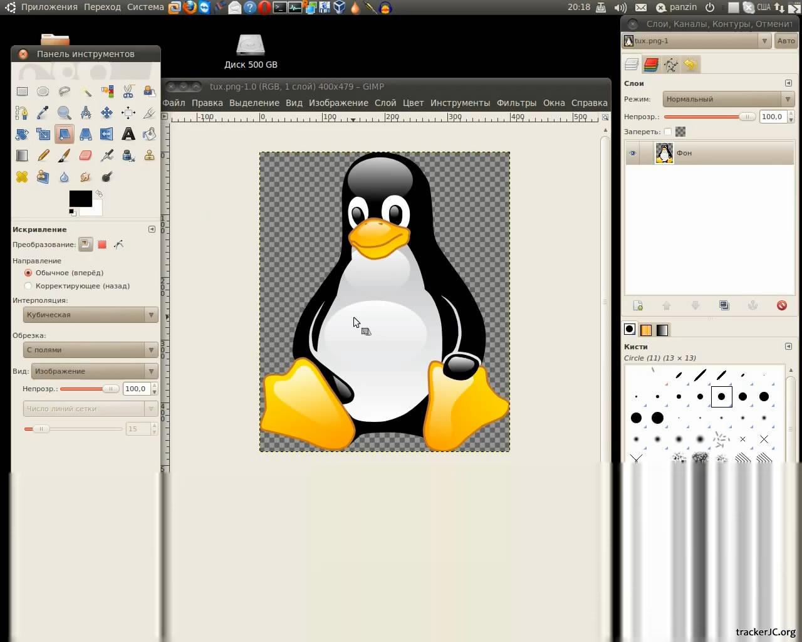The image size is (802, 642).
Task: Click the layers opacity value field
Action: tap(772, 117)
